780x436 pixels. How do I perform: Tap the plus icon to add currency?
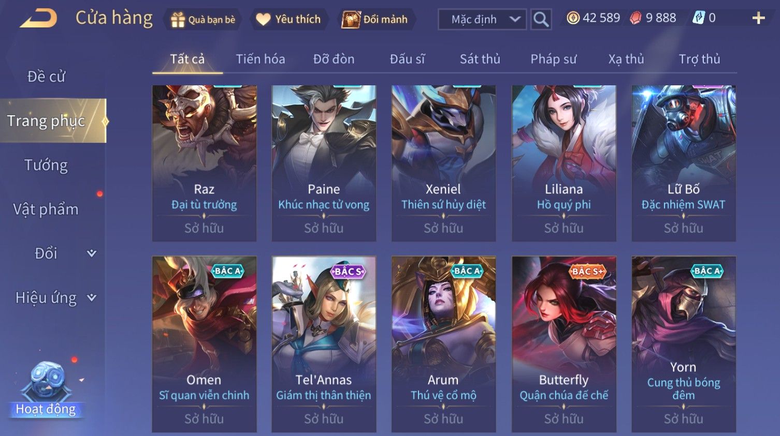tap(758, 19)
